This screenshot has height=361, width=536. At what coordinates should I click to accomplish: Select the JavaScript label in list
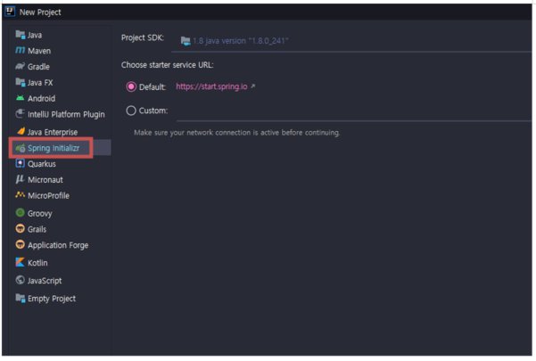(45, 281)
